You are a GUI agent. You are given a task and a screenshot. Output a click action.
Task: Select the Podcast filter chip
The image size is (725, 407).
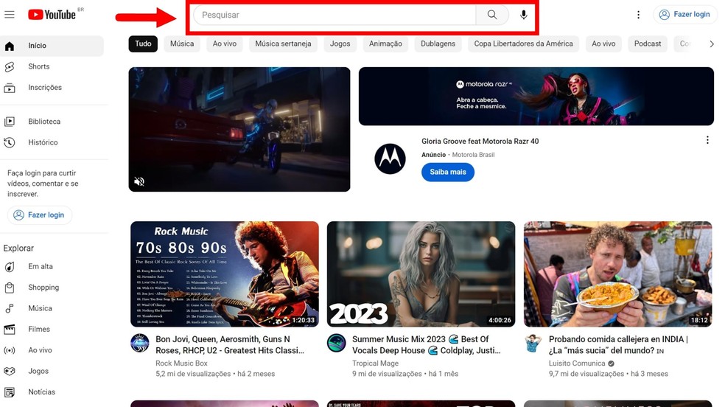pos(648,44)
